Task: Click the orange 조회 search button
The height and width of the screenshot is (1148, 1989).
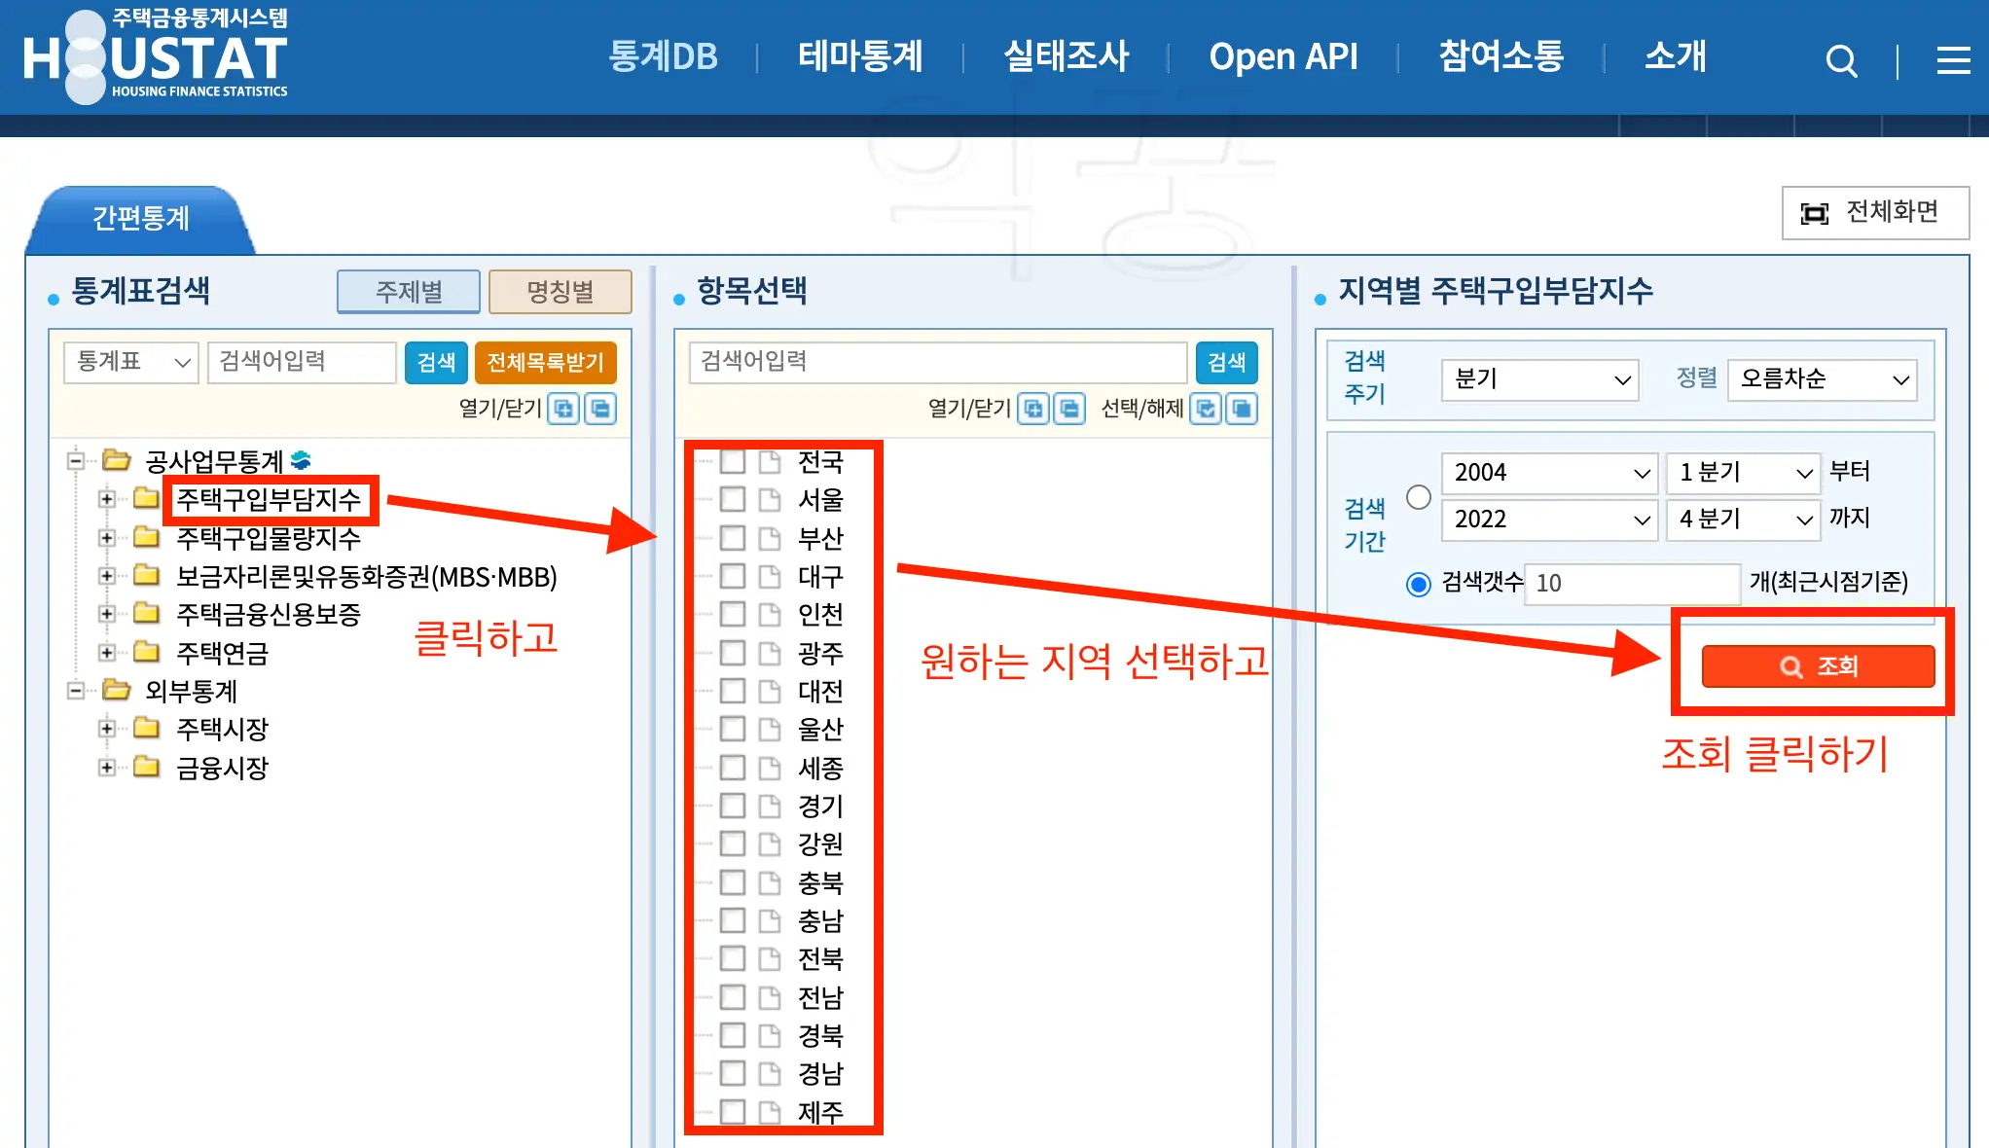Action: tap(1817, 665)
